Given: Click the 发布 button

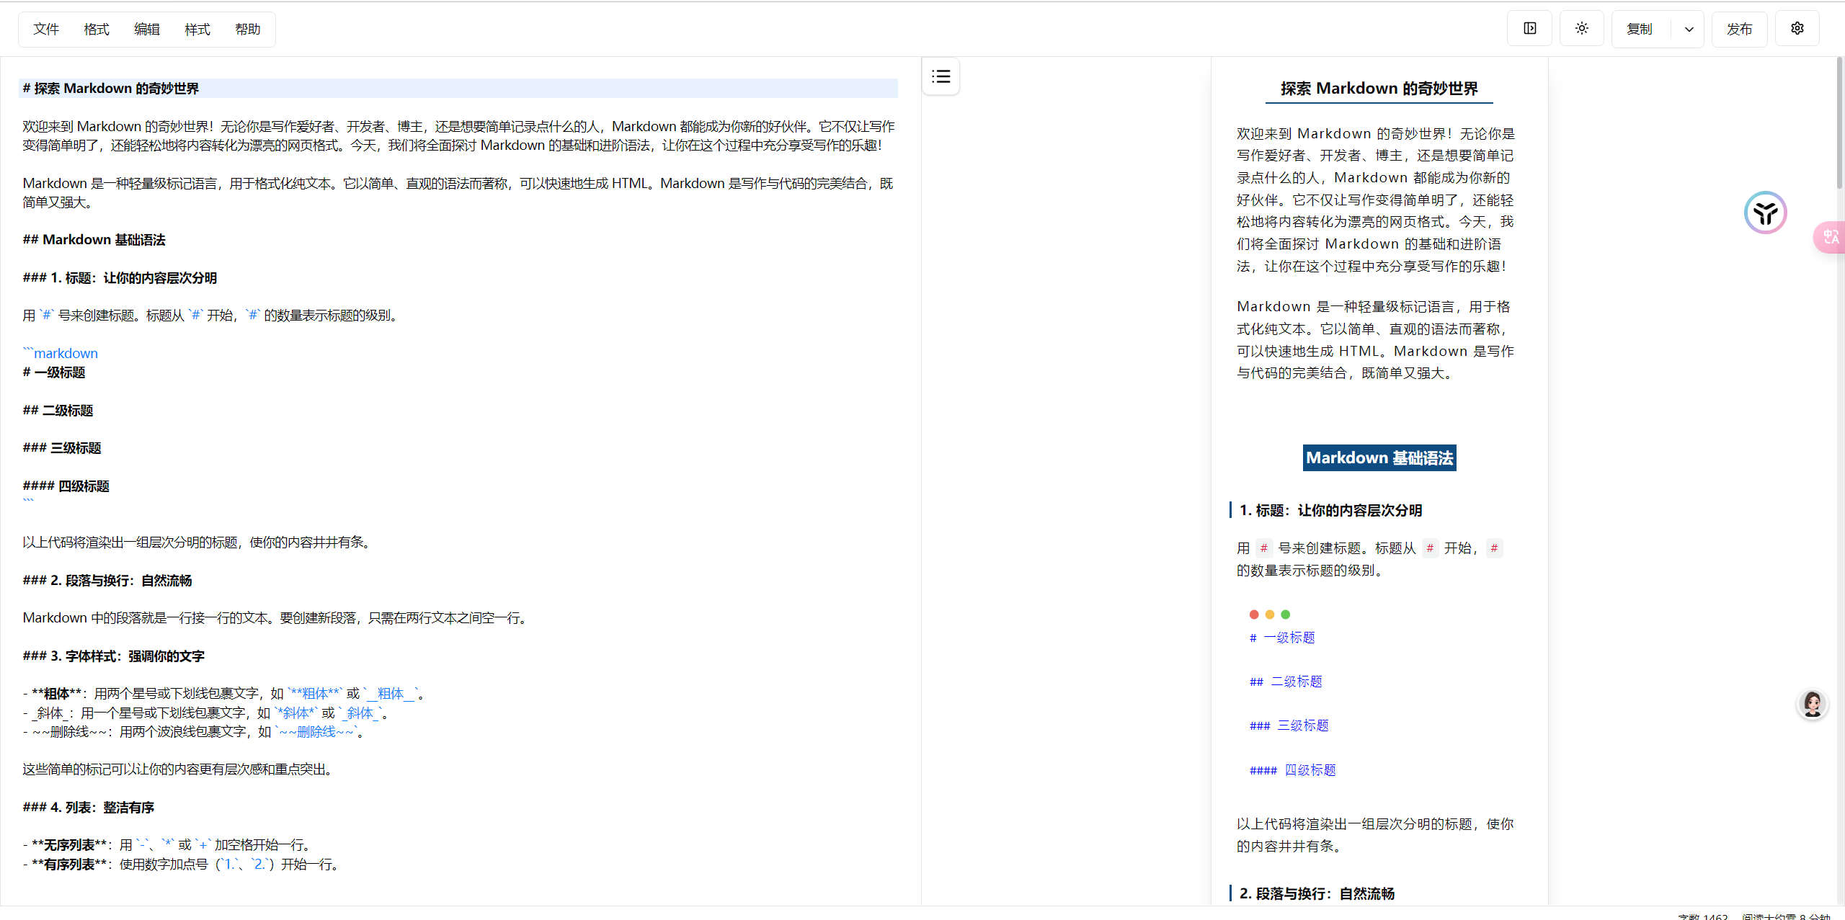Looking at the screenshot, I should (1739, 30).
